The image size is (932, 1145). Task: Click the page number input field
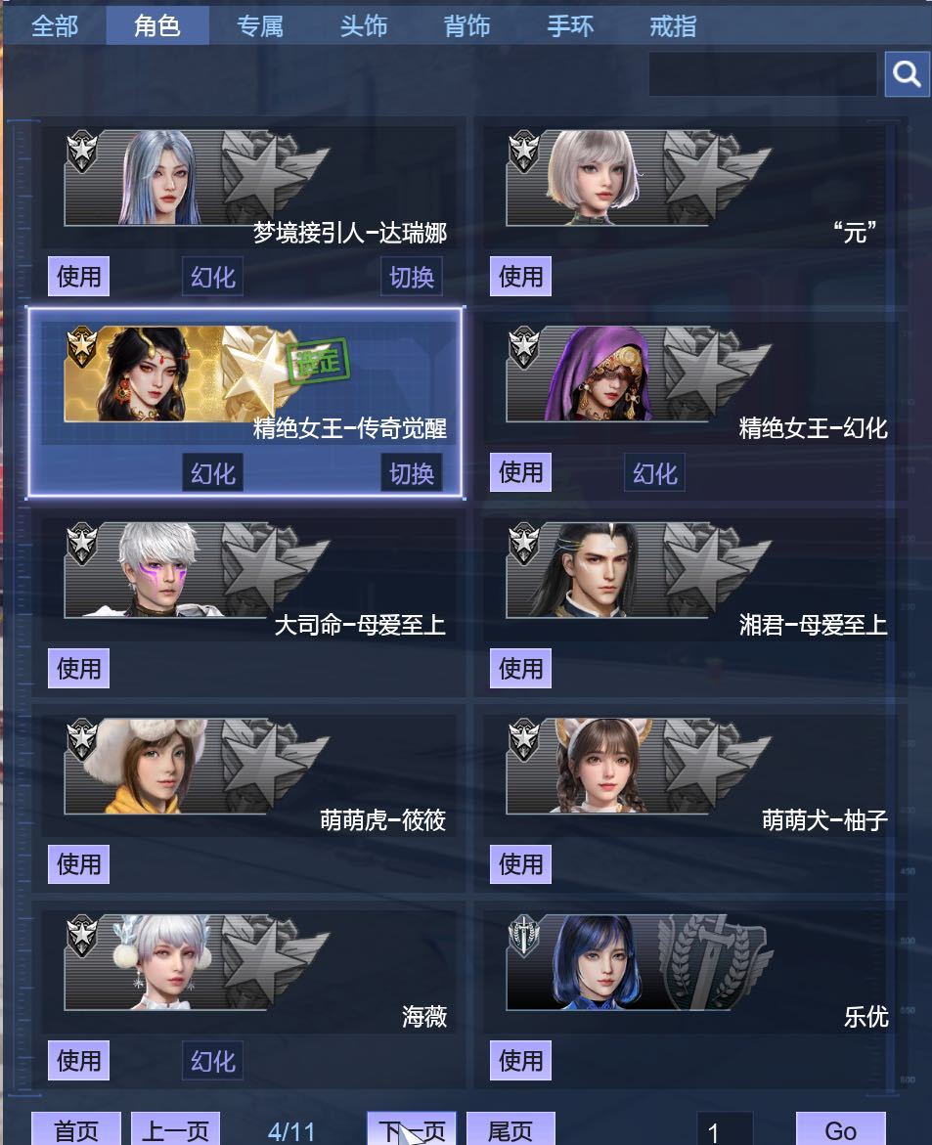[725, 1129]
